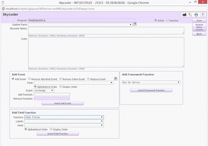
Task: Click the help icon next to Custom Form
Action: tap(135, 24)
